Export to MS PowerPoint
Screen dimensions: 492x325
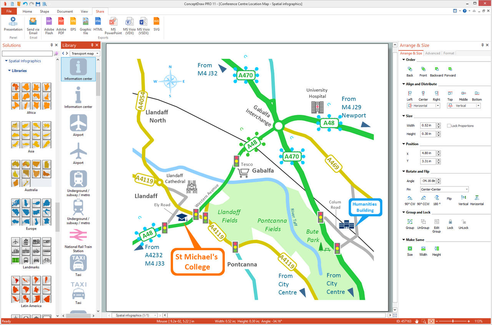(x=113, y=26)
